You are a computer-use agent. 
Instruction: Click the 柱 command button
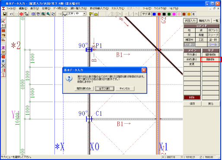point(189,30)
